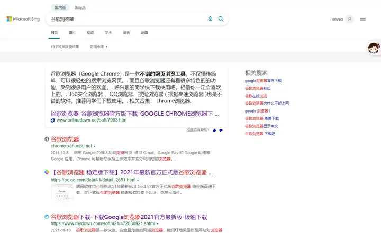Click the Microsoft Bing logo
This screenshot has width=381, height=233.
point(23,19)
